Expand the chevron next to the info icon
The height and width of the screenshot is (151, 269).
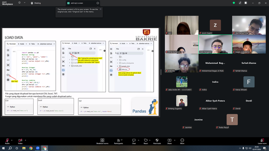24,3
